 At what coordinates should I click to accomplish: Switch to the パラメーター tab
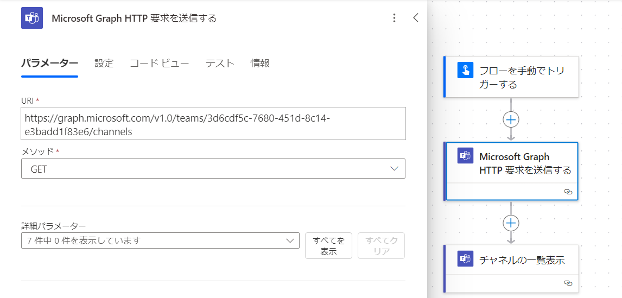[49, 63]
